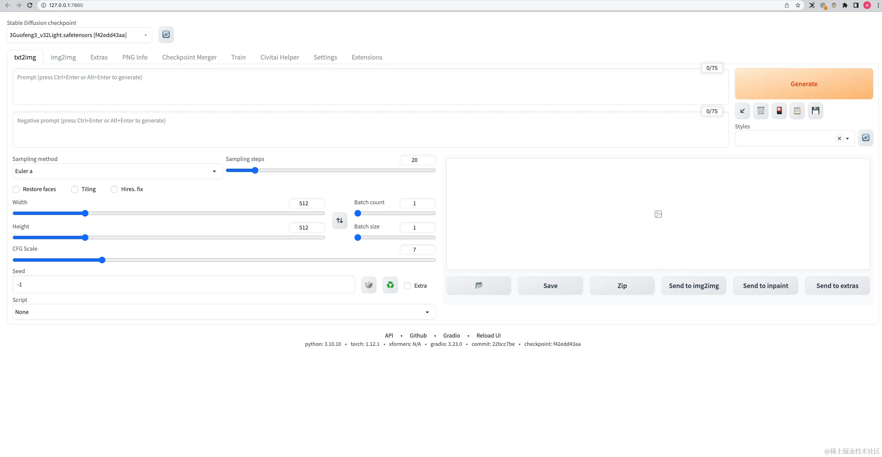Expand the Sampling method dropdown
The height and width of the screenshot is (457, 882).
pos(117,171)
